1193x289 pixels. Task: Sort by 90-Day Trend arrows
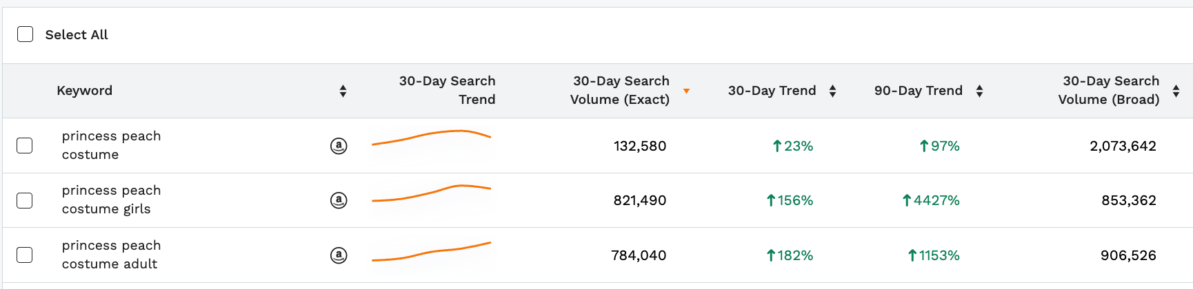(x=979, y=91)
